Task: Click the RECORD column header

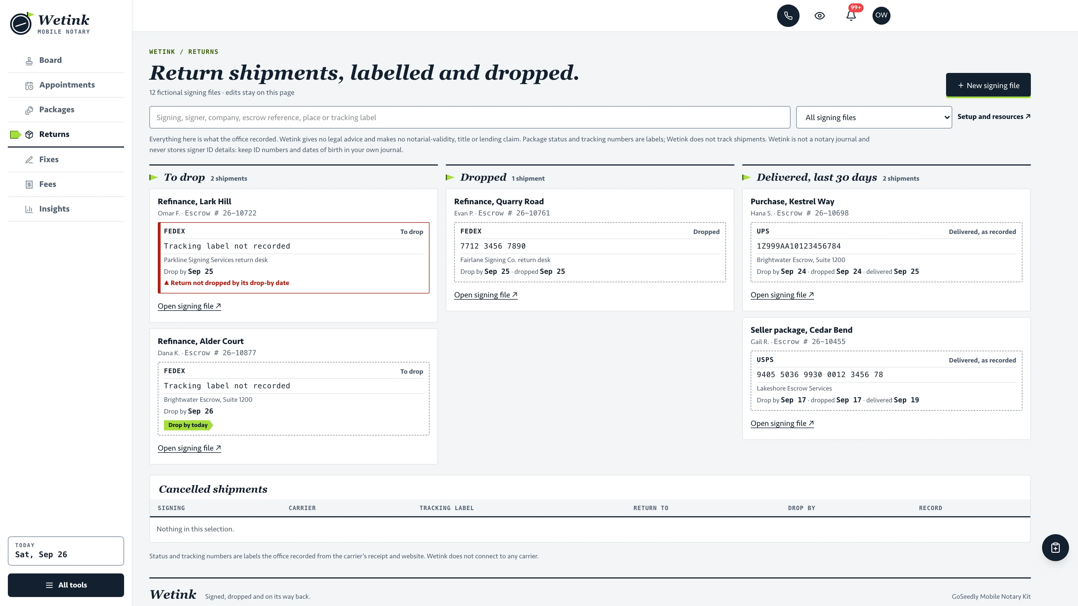Action: click(x=930, y=508)
